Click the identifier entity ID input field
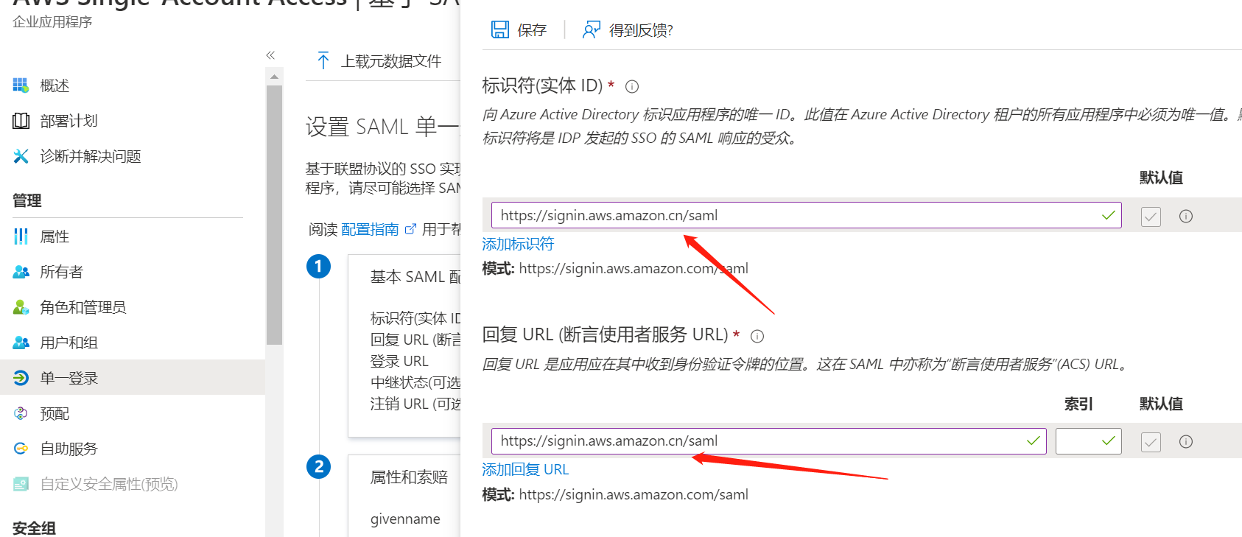1242x537 pixels. coord(807,215)
